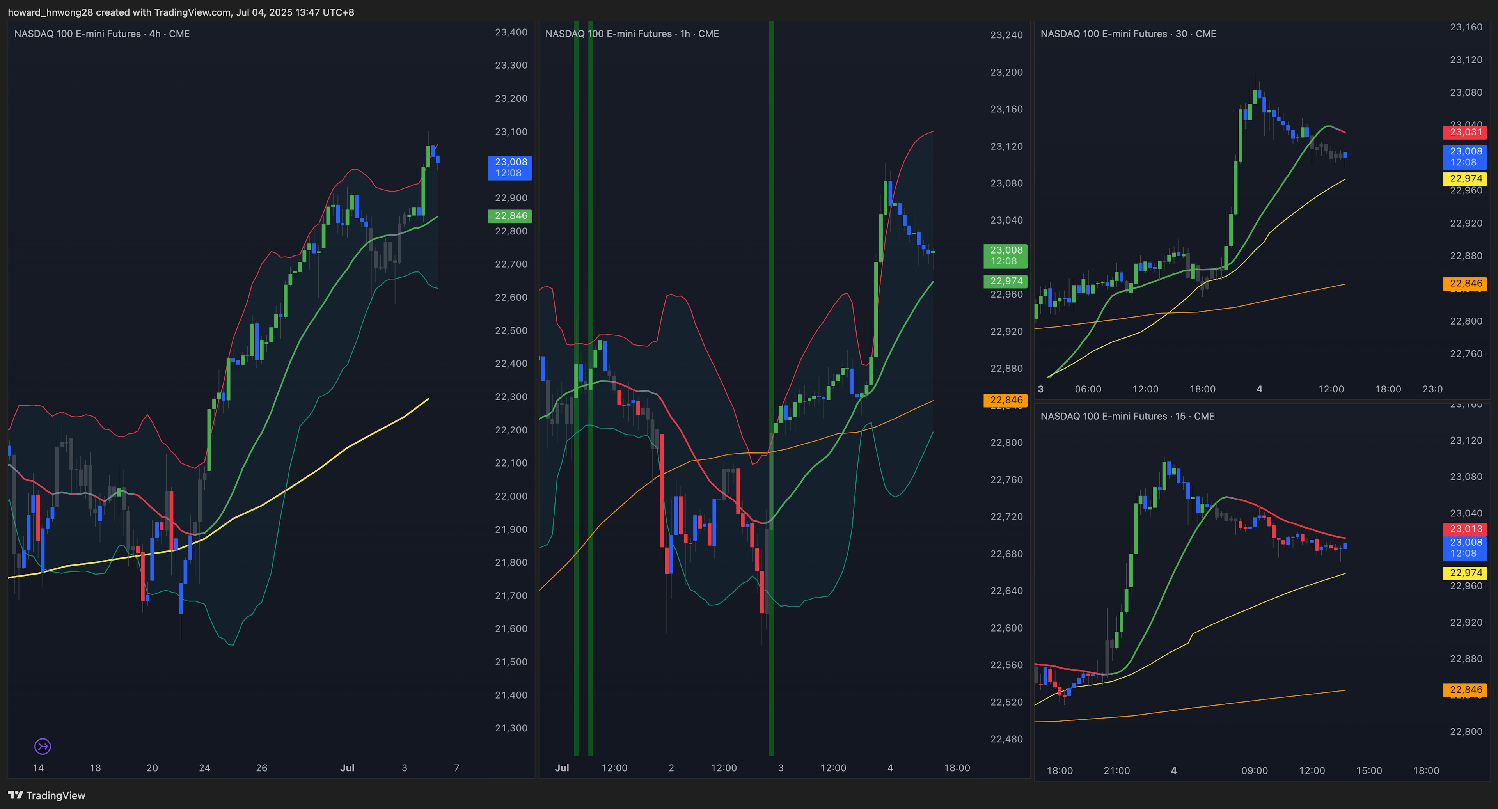
Task: Click the '18:00' label on 1h time axis
Action: [957, 768]
